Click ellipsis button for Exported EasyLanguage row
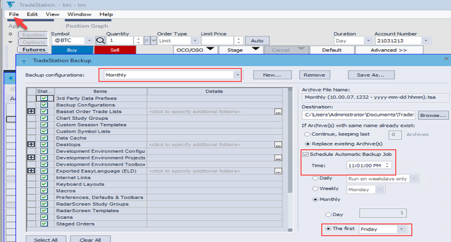451x242 pixels. tap(278, 171)
